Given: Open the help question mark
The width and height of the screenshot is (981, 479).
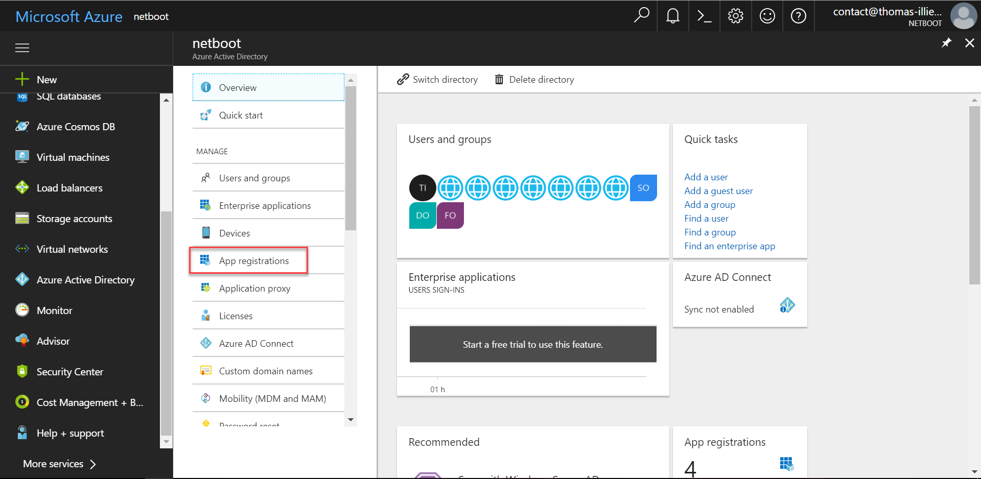Looking at the screenshot, I should coord(799,16).
